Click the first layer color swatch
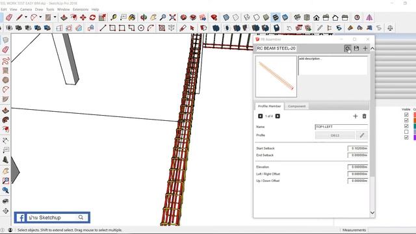Viewport: 416px width, 234px height. pos(415,114)
